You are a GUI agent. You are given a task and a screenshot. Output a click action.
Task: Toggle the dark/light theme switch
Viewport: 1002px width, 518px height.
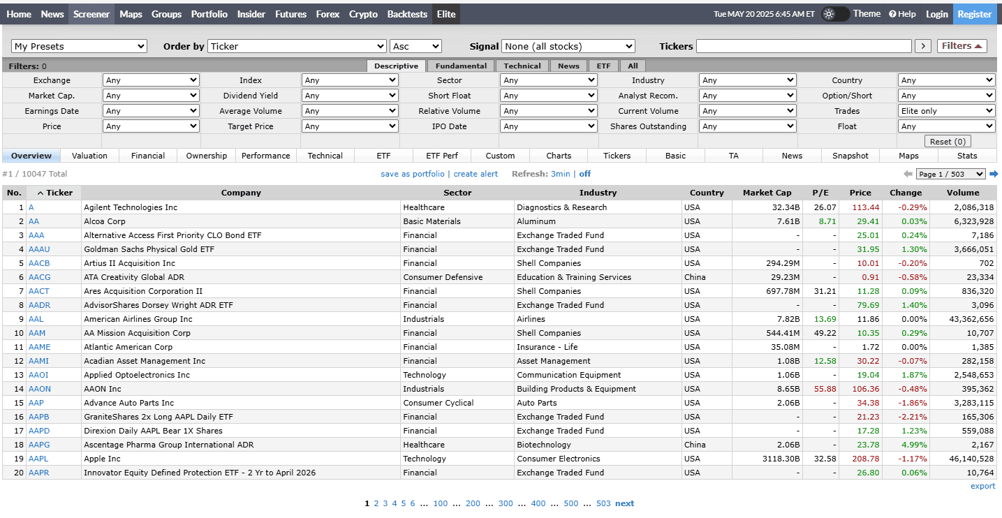835,14
